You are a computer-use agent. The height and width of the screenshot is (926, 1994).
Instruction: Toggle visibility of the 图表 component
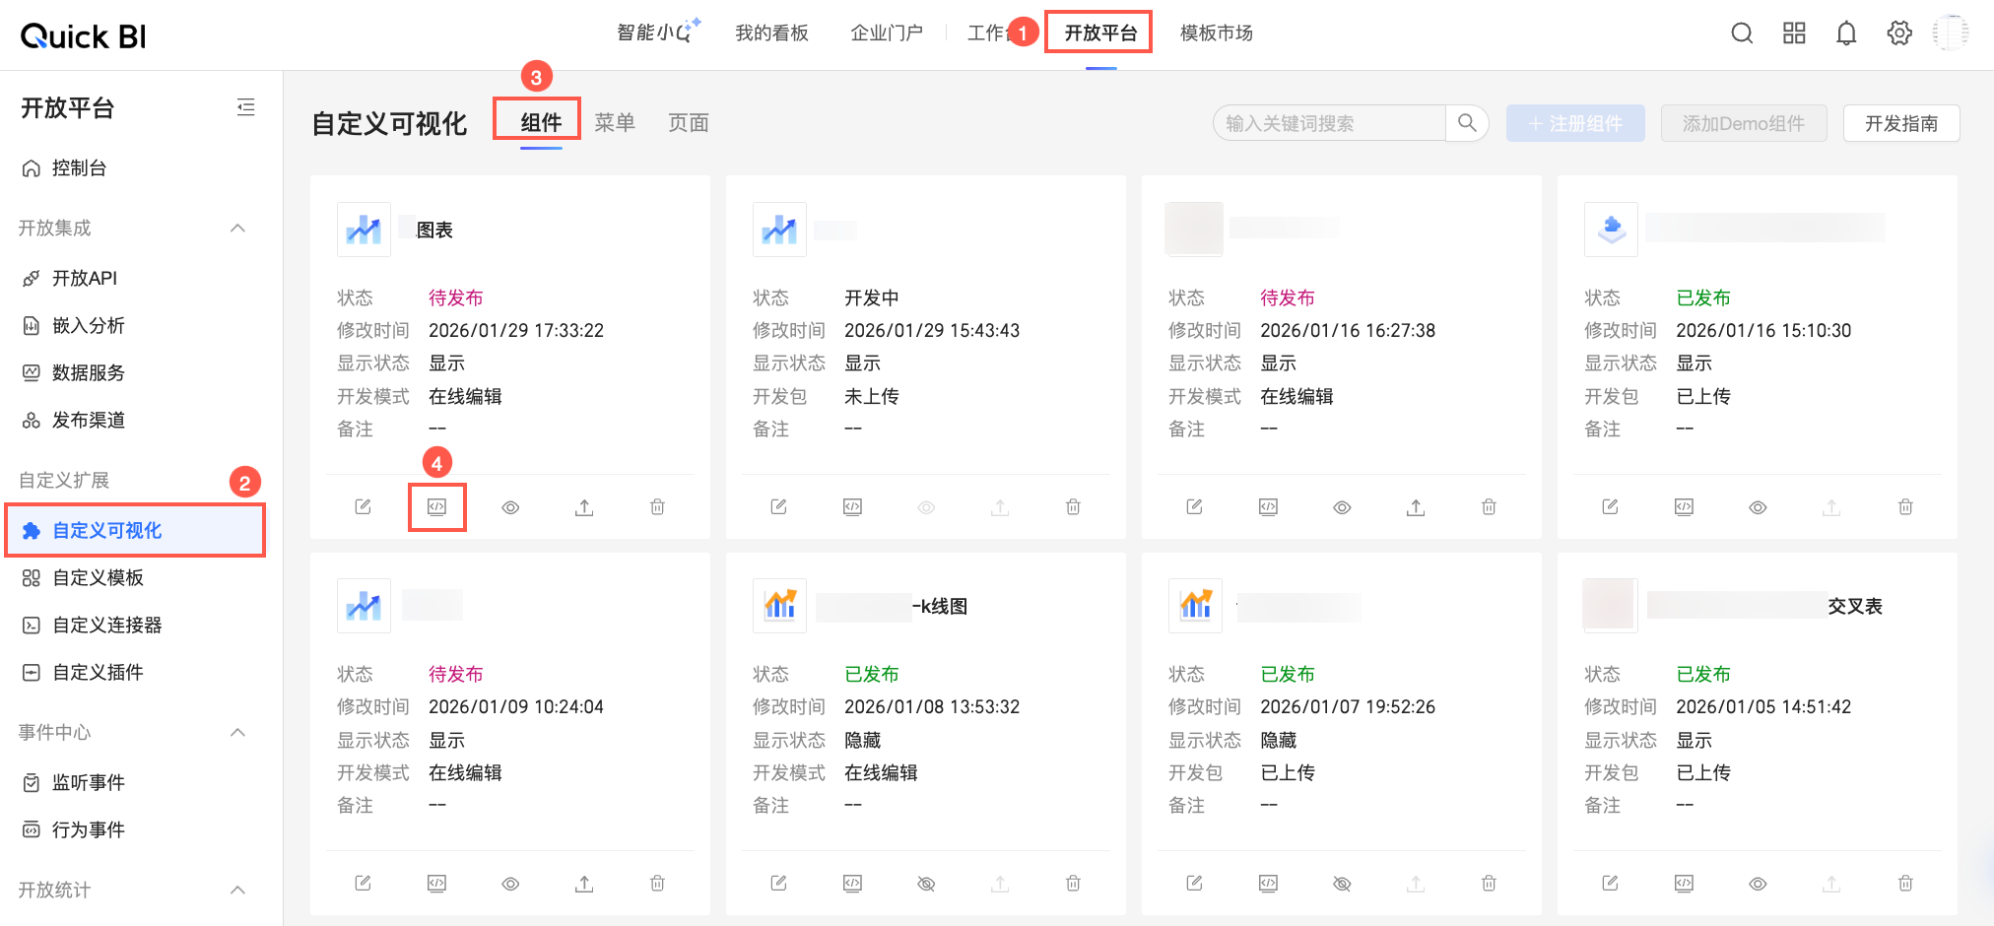510,506
